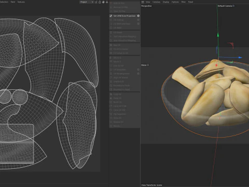The width and height of the screenshot is (249, 187).
Task: Click the icon beside the Move label
Action: [148, 65]
